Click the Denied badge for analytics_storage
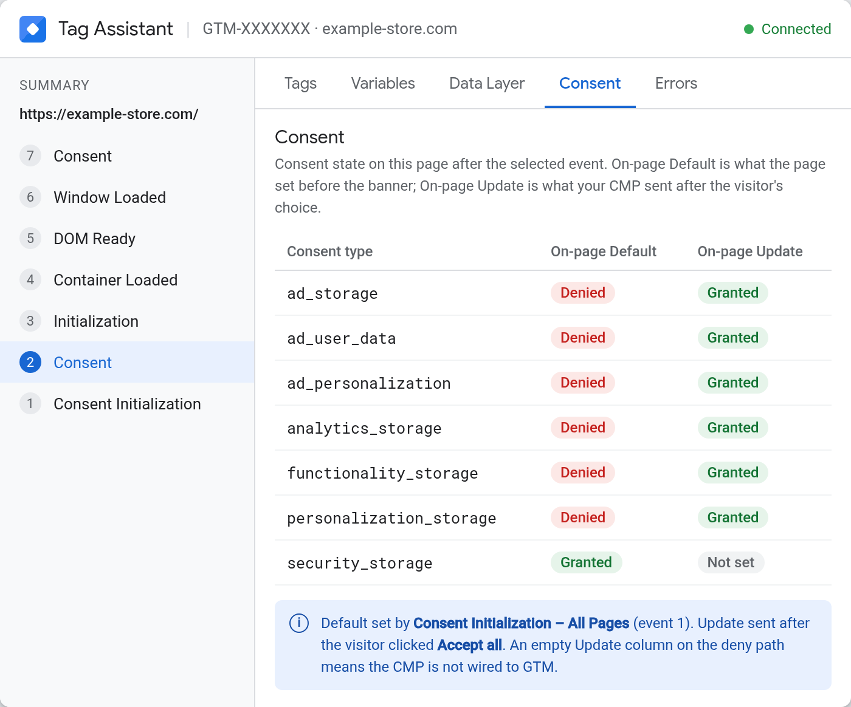Image resolution: width=851 pixels, height=707 pixels. (x=583, y=428)
